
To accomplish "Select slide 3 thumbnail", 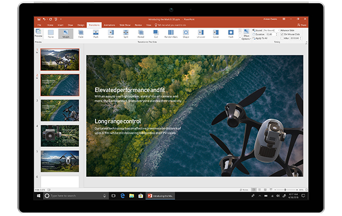I will click(60, 110).
